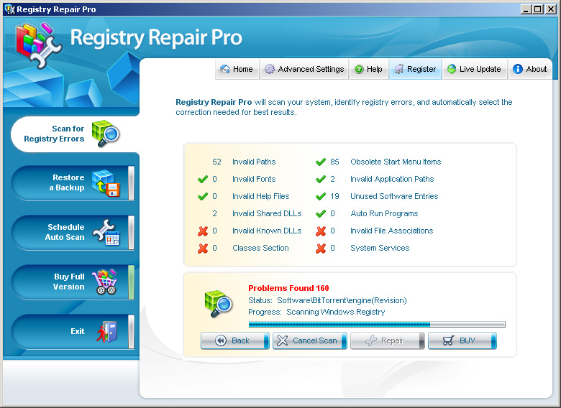
Task: Click the scanning magnifier icon beside Problems Found
Action: pos(218,304)
